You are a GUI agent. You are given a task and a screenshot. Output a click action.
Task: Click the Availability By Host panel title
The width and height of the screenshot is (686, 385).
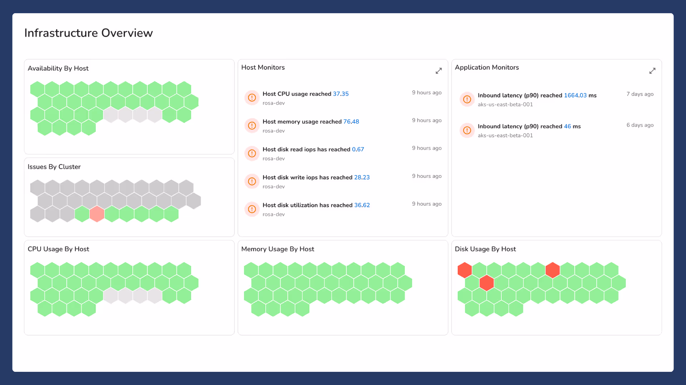click(58, 68)
